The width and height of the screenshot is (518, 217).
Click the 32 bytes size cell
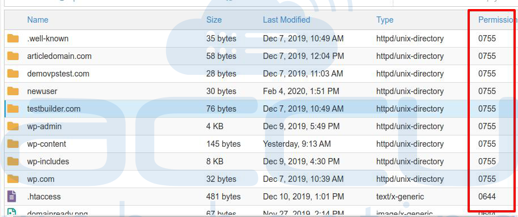click(x=222, y=179)
